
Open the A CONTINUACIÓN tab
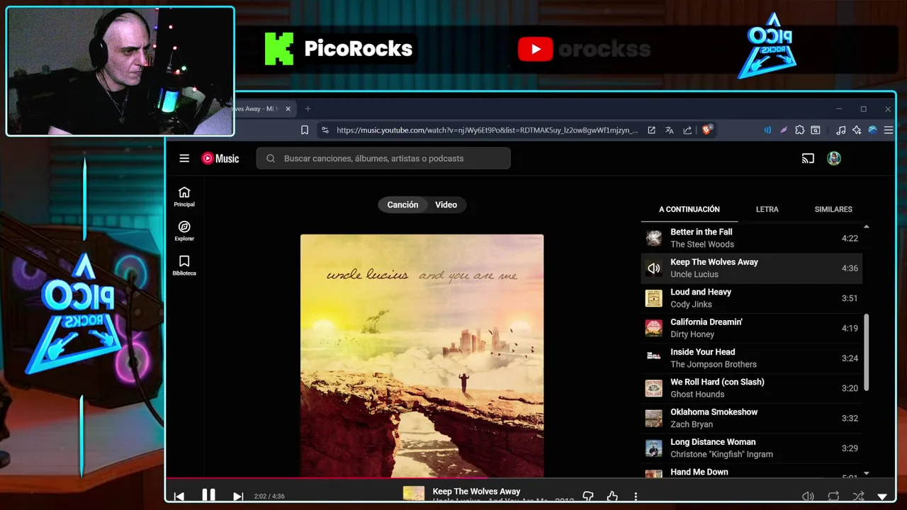click(689, 210)
